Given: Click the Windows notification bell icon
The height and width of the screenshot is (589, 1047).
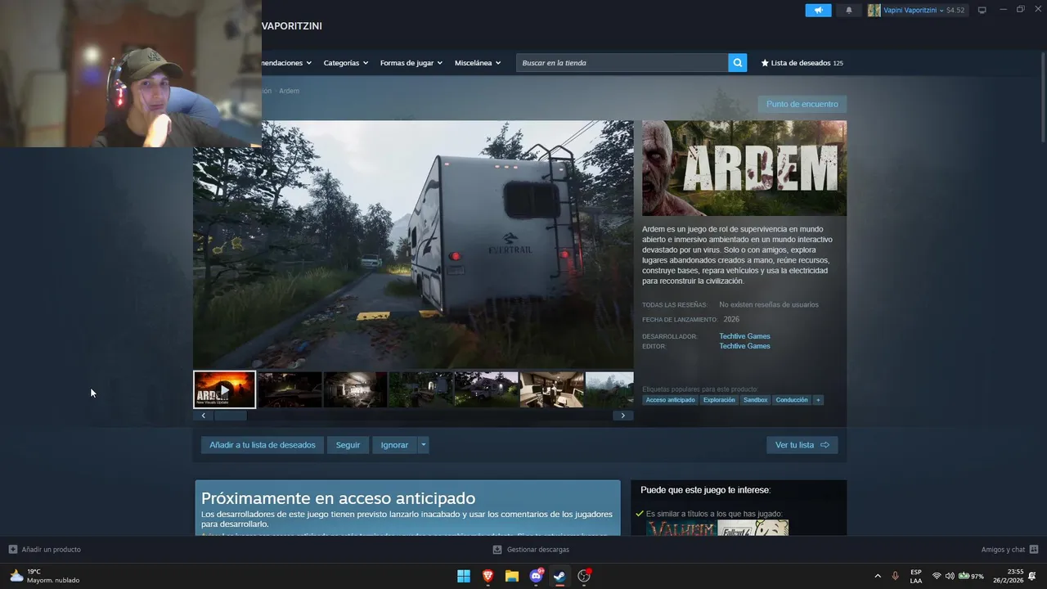Looking at the screenshot, I should pos(1033,576).
